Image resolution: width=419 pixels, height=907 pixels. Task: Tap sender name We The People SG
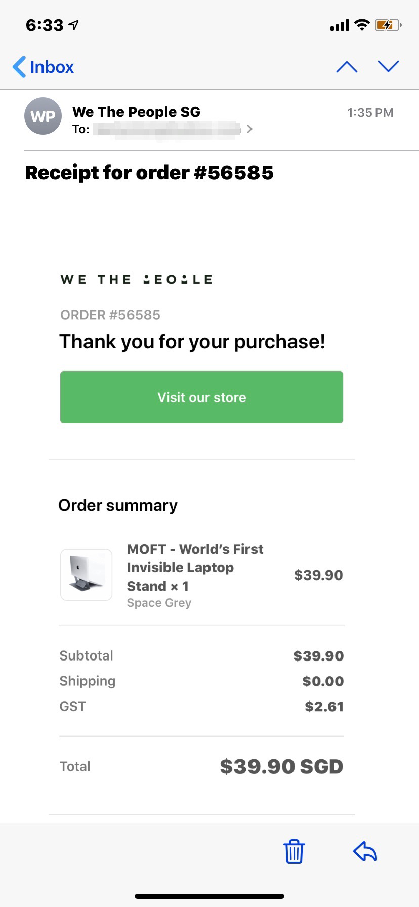[136, 112]
